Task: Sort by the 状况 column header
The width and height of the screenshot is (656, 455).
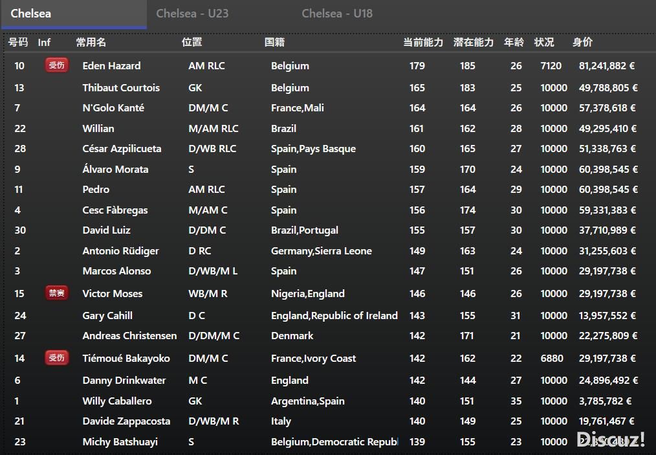Action: click(544, 42)
